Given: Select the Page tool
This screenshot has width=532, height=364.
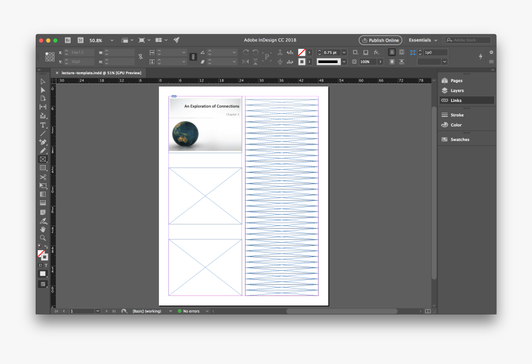Looking at the screenshot, I should point(43,98).
